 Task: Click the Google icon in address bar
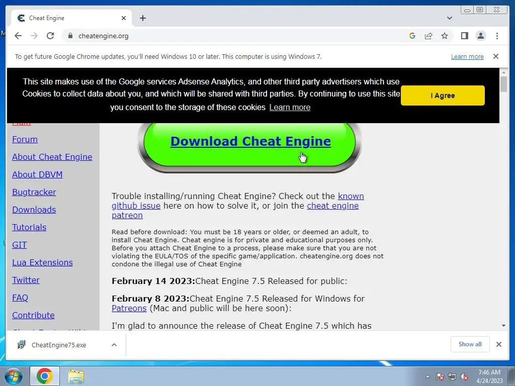tap(412, 36)
